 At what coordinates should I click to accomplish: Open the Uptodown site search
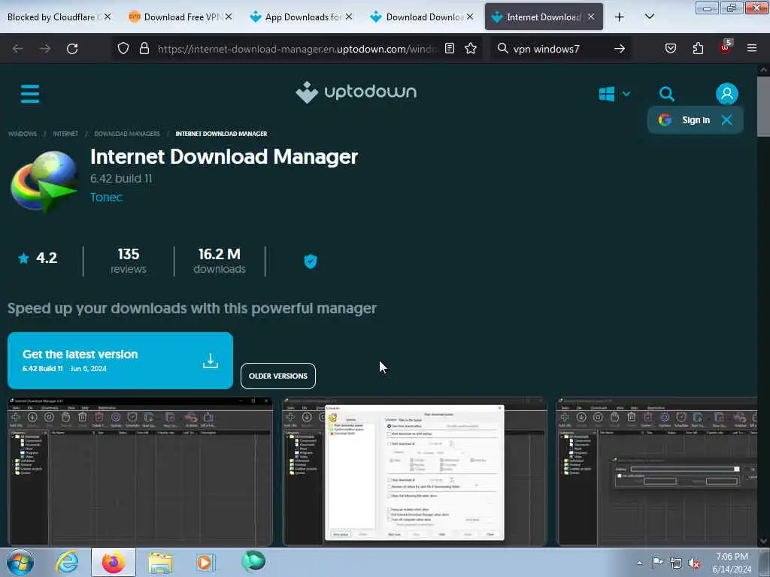coord(666,94)
